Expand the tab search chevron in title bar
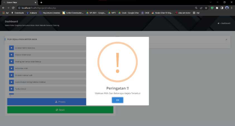This screenshot has height=126, width=235. [x=210, y=2]
